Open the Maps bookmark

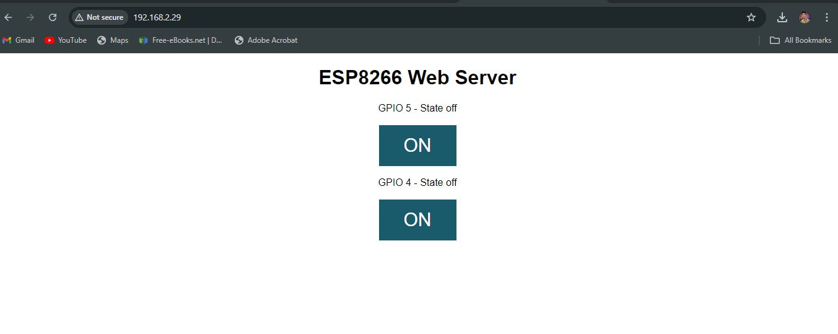[113, 40]
